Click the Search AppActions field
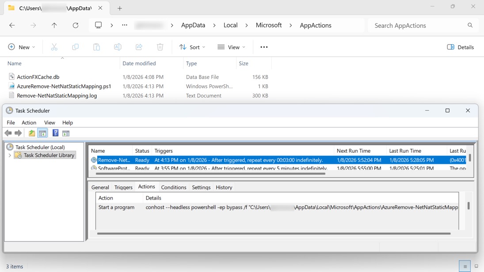484x272 pixels. tap(418, 26)
